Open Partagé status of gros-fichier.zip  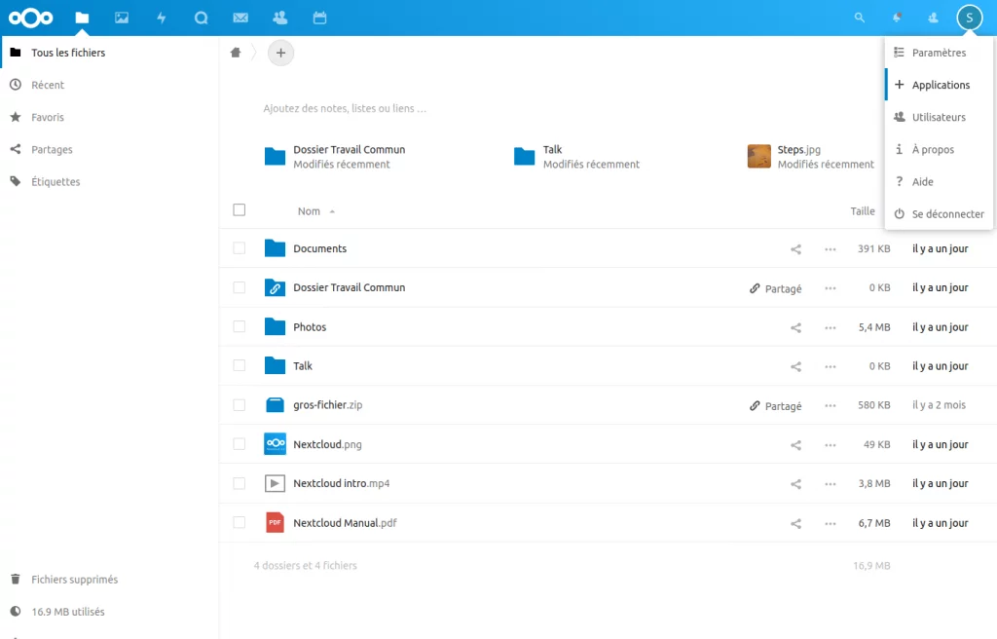coord(776,406)
